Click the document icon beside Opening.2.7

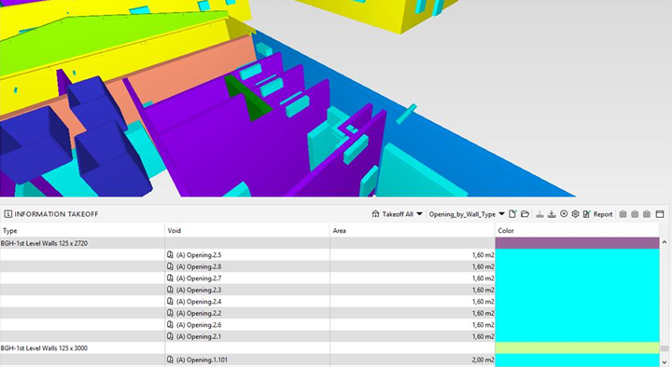[x=170, y=278]
